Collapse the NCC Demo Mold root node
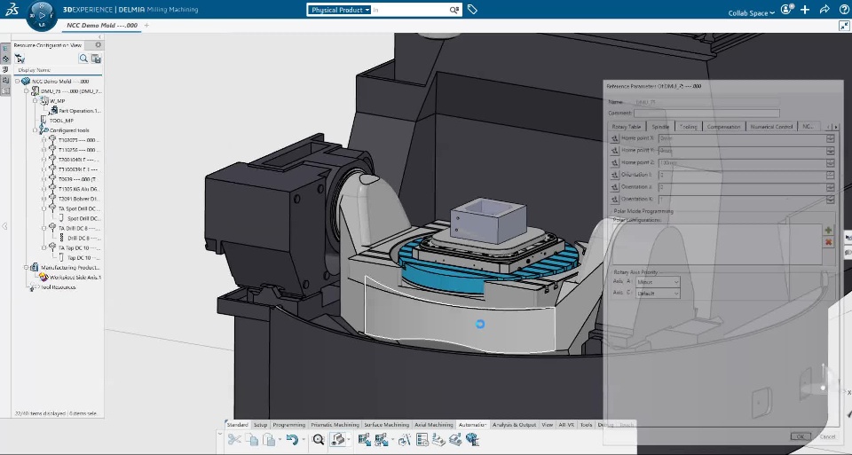The image size is (852, 455). (x=18, y=82)
